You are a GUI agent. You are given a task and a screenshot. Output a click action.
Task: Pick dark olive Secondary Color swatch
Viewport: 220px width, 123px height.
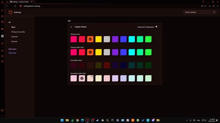tap(99, 65)
